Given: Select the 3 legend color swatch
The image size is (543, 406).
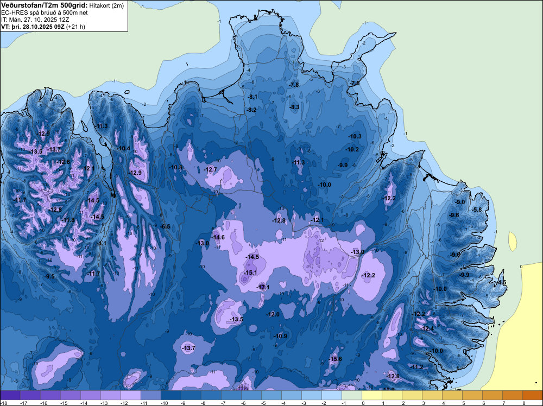Looking at the screenshot, I should pos(432,396).
